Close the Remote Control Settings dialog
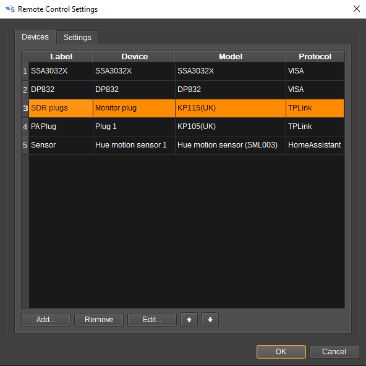366x366 pixels. 356,9
